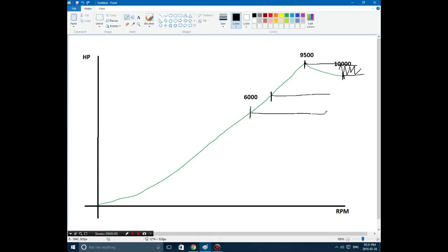The width and height of the screenshot is (448, 252).
Task: Switch to the Home tab
Action: pyautogui.click(x=88, y=8)
